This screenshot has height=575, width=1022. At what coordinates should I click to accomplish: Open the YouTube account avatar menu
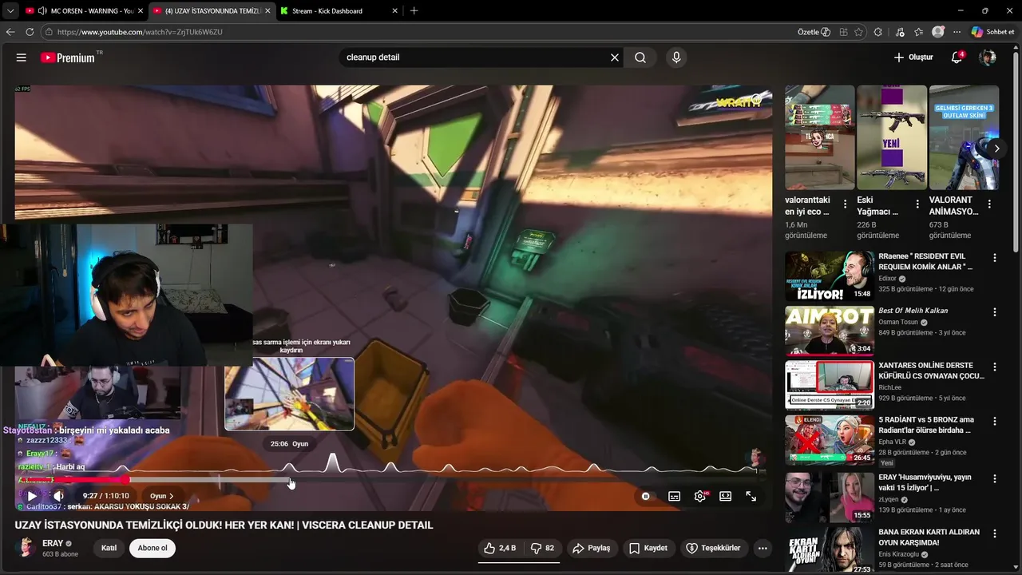click(x=988, y=57)
